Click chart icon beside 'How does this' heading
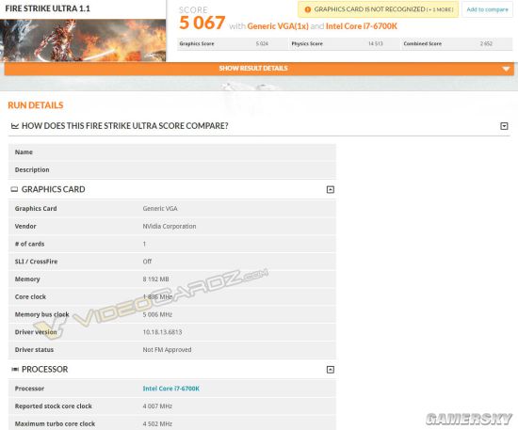518x430 pixels. [x=14, y=126]
